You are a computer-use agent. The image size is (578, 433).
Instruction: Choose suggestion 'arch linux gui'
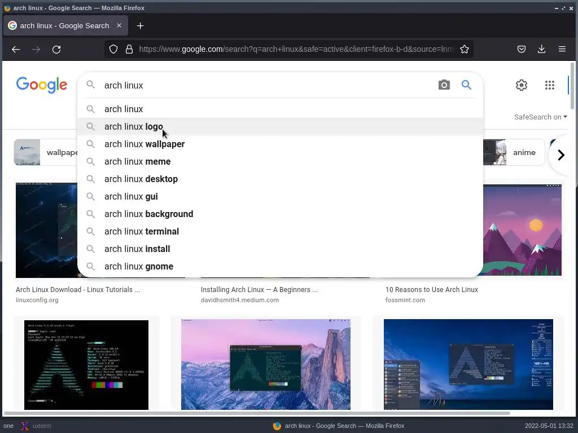coord(280,197)
